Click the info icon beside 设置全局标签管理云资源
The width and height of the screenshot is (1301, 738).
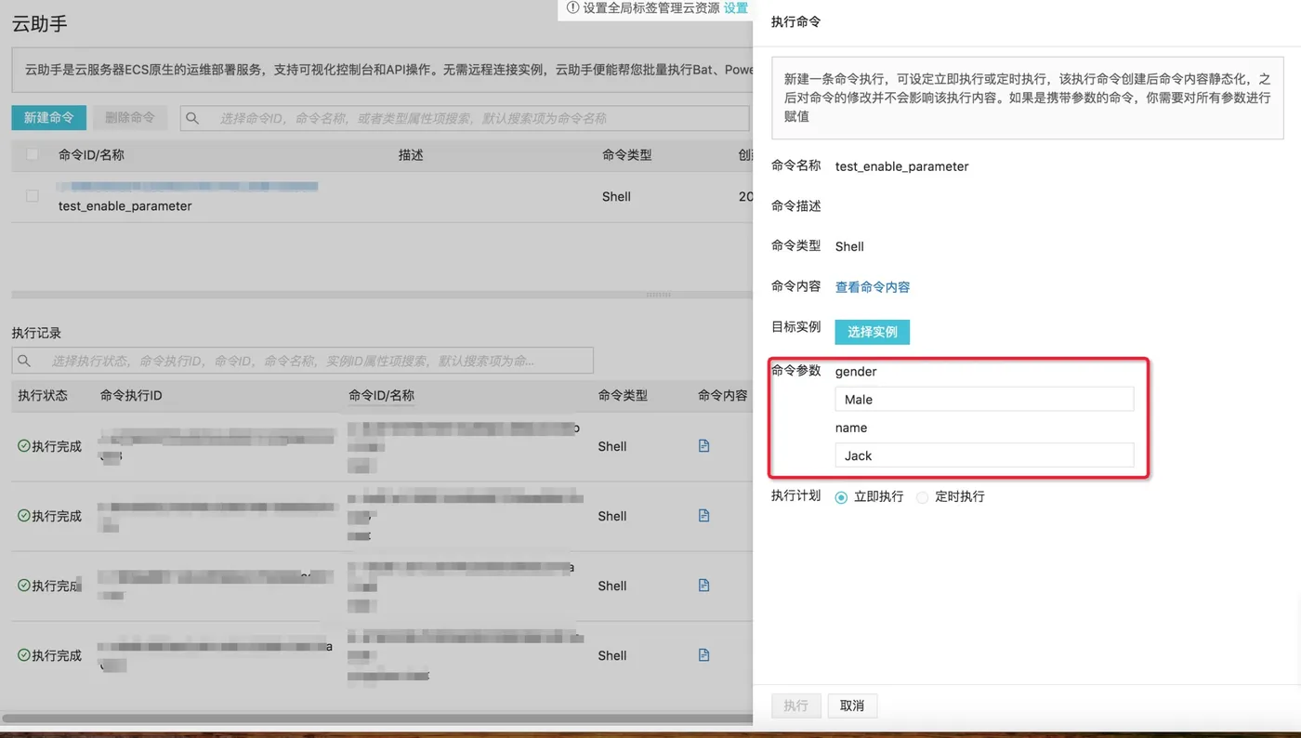tap(572, 7)
